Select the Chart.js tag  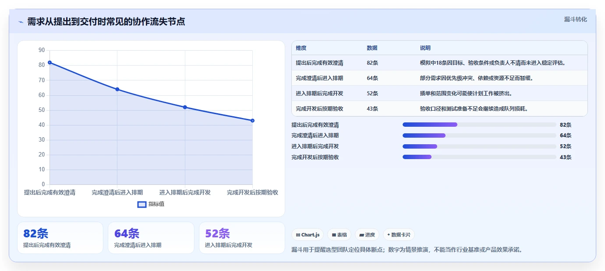tap(308, 235)
